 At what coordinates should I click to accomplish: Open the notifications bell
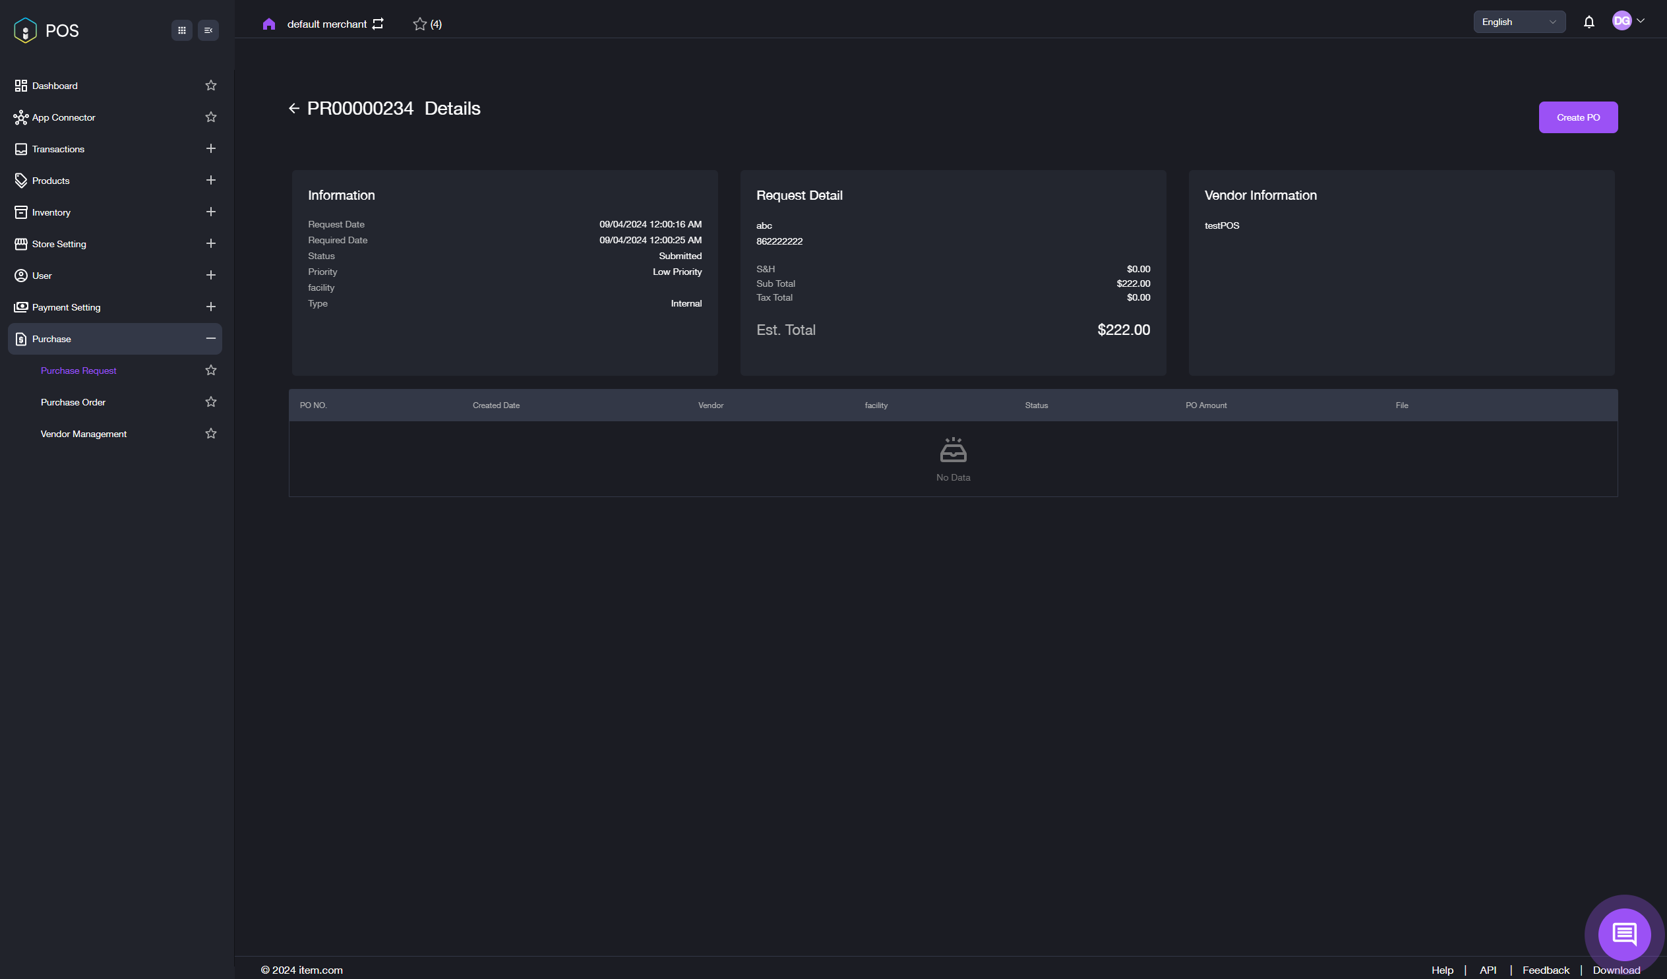(1589, 22)
